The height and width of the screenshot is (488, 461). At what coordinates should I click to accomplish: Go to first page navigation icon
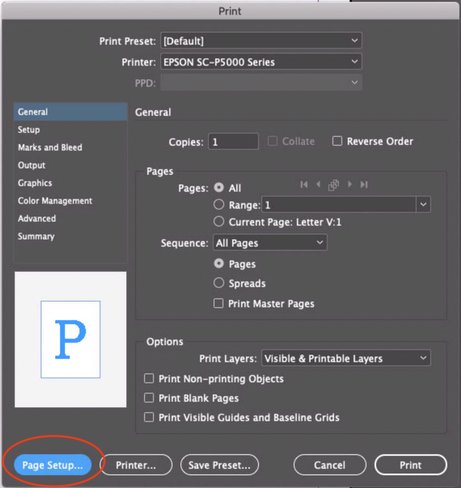tap(304, 184)
